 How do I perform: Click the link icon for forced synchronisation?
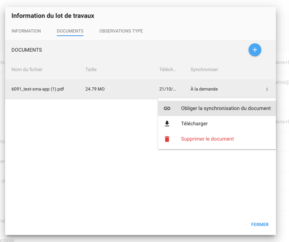(167, 108)
